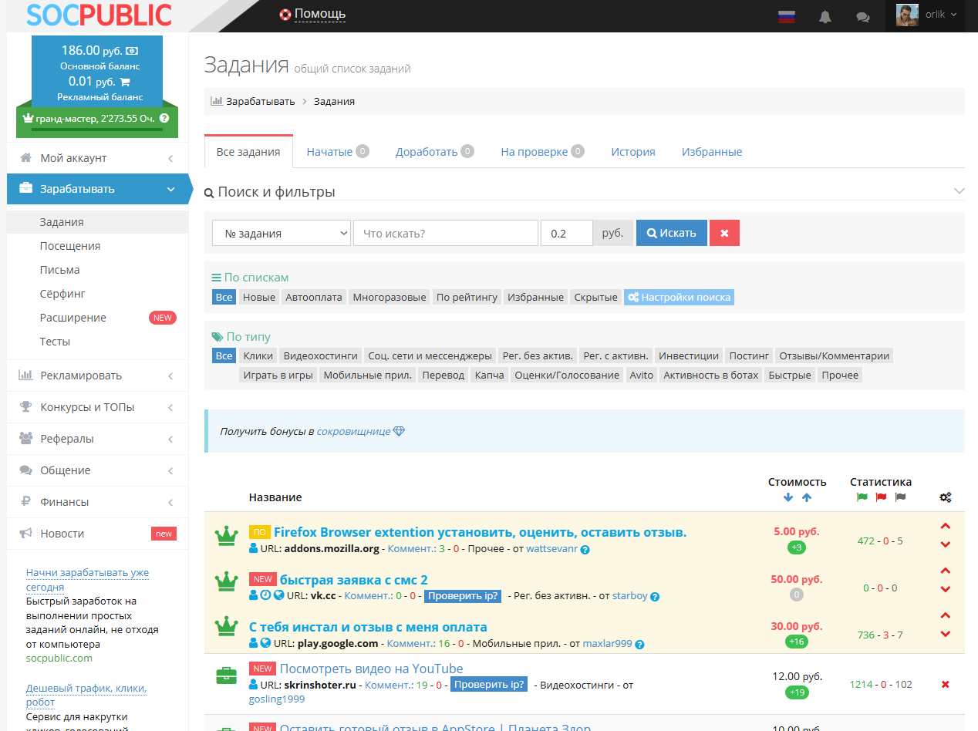Sort tasks descending with the blue down arrow
This screenshot has height=731, width=978.
pyautogui.click(x=787, y=497)
